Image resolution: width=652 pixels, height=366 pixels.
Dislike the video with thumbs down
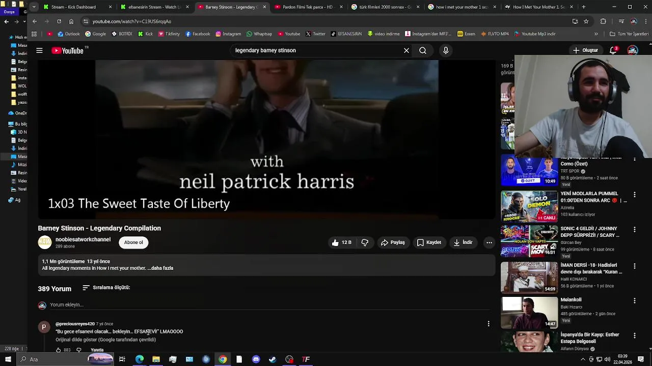(365, 242)
